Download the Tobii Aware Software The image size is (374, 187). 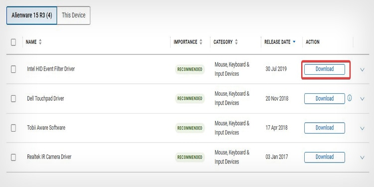[x=325, y=128]
